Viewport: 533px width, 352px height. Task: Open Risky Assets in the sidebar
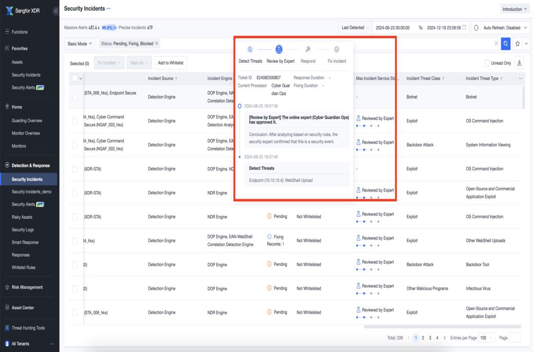[x=22, y=217]
